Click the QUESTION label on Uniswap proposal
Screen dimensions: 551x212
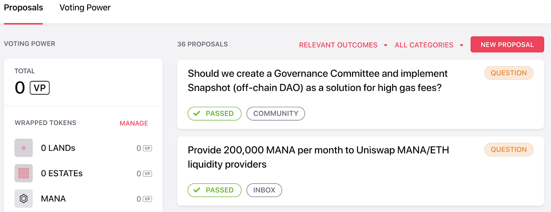point(508,150)
